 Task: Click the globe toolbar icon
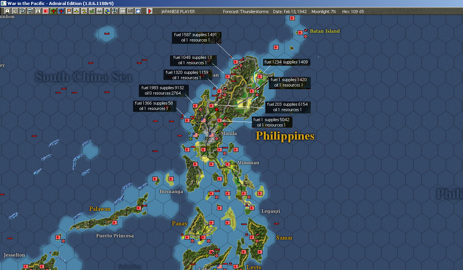pyautogui.click(x=107, y=11)
